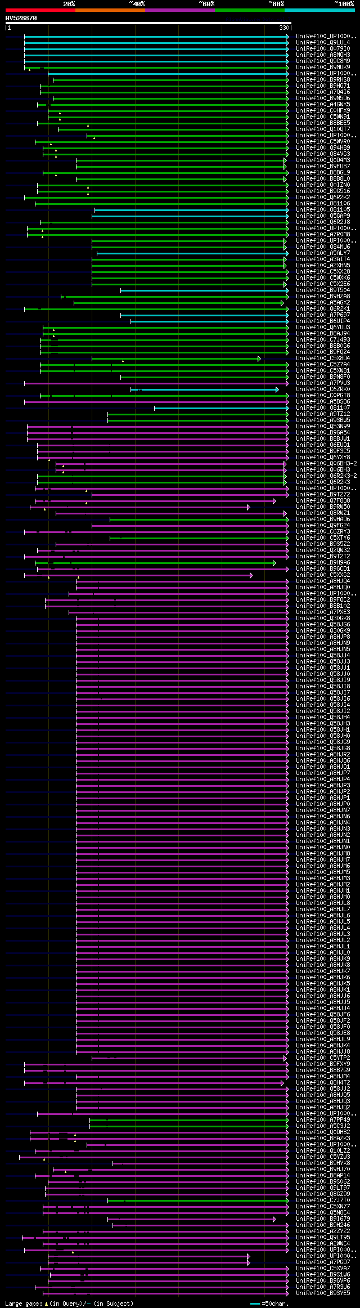Select the UniRef100_B8B8L0 entry
The height and width of the screenshot is (1308, 360).
pos(323,178)
